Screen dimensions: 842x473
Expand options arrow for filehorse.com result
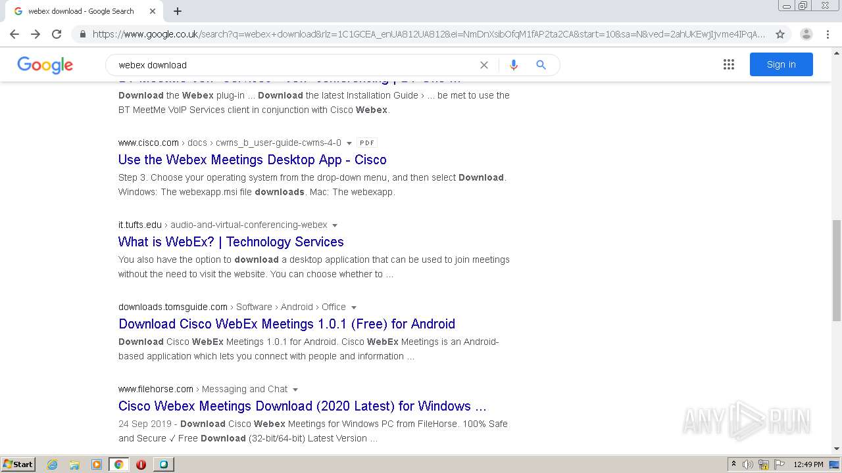coord(295,390)
